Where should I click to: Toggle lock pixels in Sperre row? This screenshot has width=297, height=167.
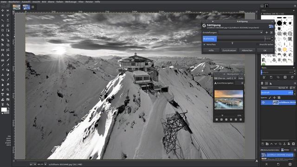pyautogui.click(x=270, y=98)
